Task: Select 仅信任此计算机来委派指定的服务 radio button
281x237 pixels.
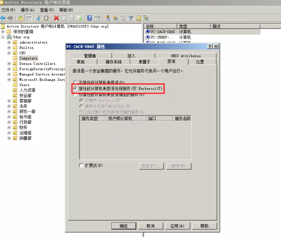Action: tap(75, 94)
